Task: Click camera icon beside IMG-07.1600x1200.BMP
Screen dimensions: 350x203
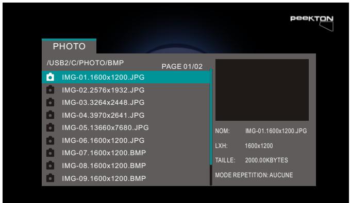Action: click(x=50, y=153)
